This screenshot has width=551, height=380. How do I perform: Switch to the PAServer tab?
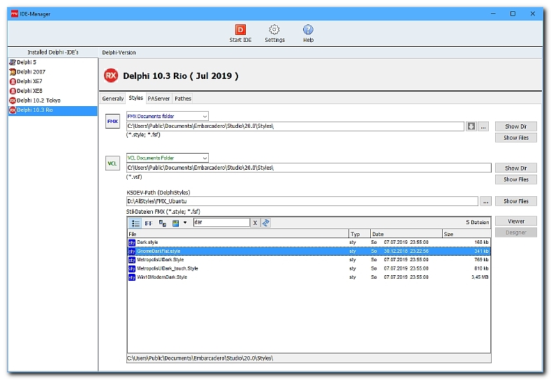click(x=159, y=98)
